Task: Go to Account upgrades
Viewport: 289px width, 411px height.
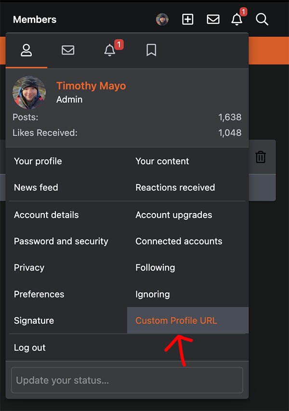Action: (174, 215)
